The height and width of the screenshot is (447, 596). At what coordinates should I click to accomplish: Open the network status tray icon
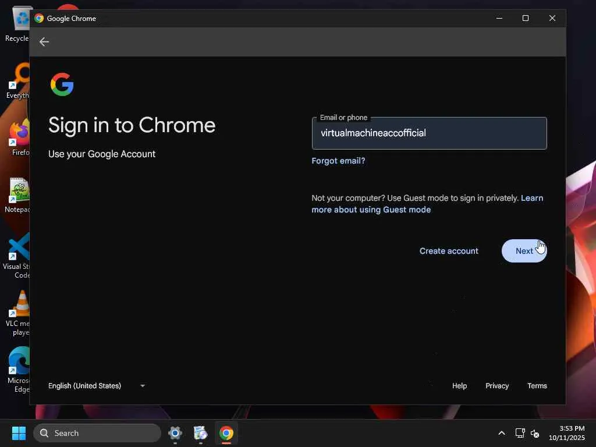point(520,433)
